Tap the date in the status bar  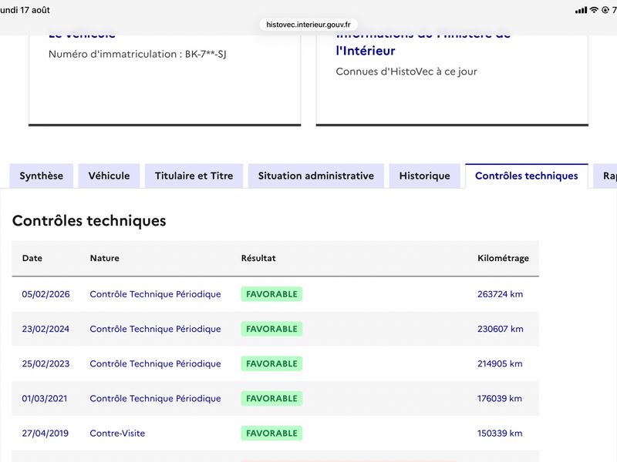pyautogui.click(x=25, y=10)
